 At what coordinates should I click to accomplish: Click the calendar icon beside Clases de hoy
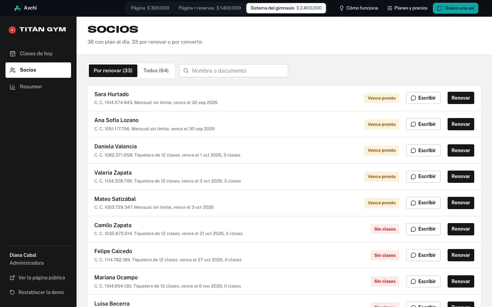point(13,54)
